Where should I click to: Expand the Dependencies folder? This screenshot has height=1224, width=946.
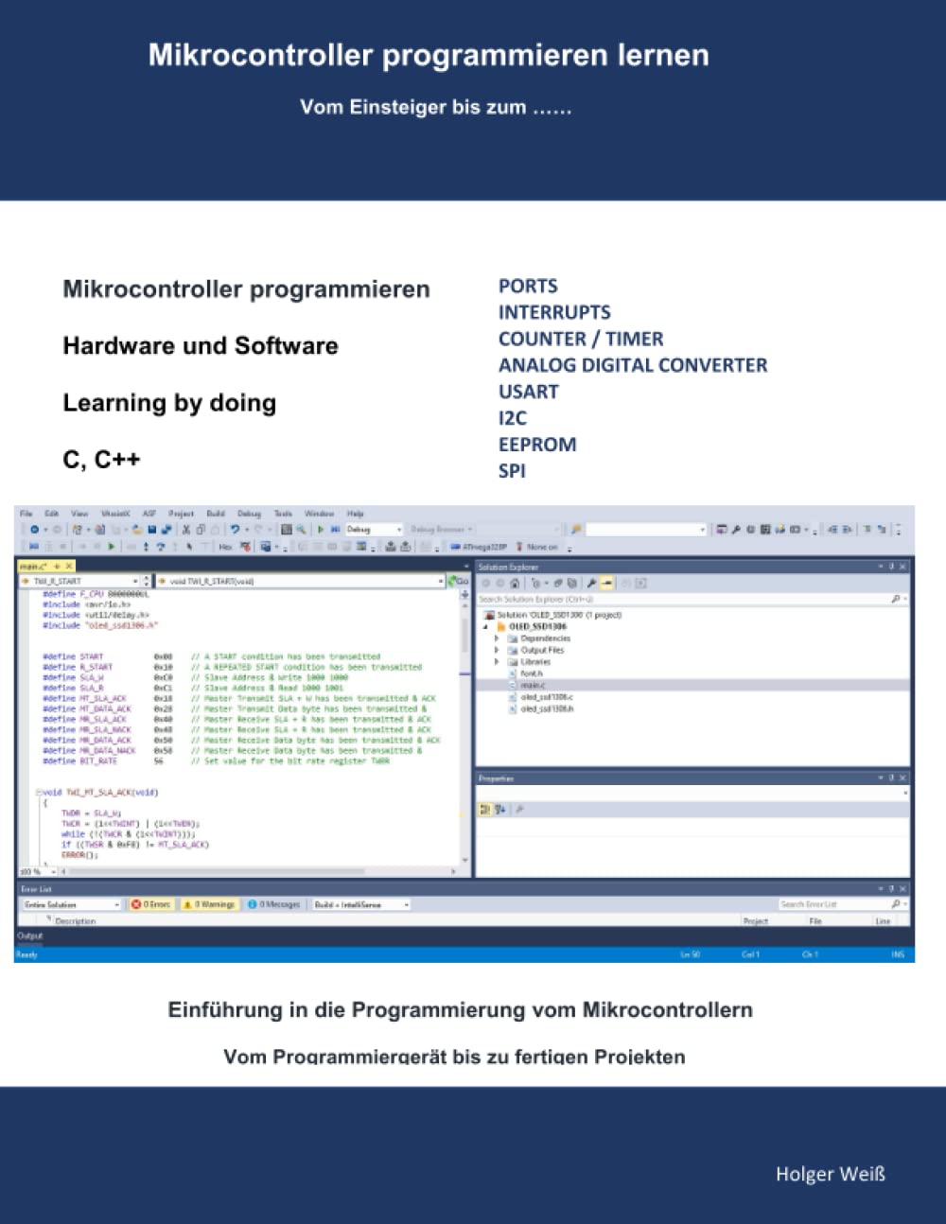(497, 638)
